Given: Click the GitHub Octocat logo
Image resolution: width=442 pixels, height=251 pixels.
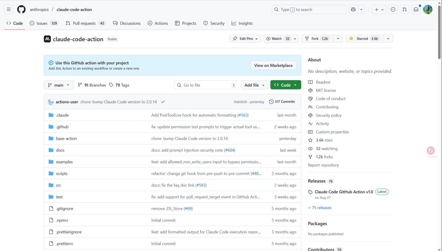Looking at the screenshot, I should point(21,10).
